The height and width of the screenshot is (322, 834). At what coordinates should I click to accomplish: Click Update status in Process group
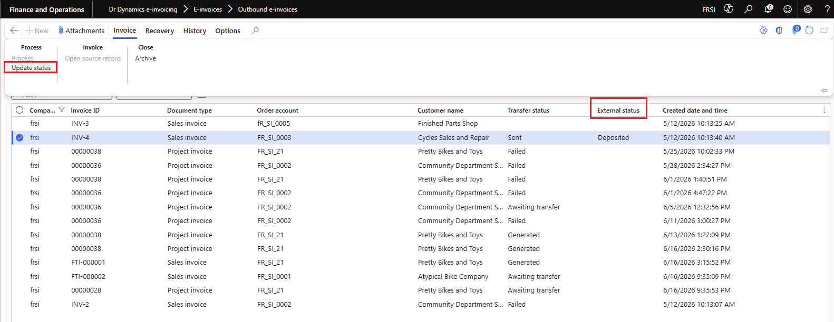pos(31,68)
